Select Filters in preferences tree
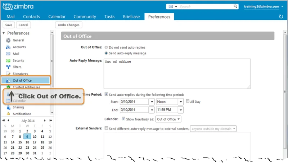This screenshot has width=288, height=163. [17, 67]
